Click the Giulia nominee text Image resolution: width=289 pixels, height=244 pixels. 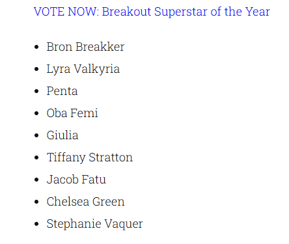coord(62,135)
